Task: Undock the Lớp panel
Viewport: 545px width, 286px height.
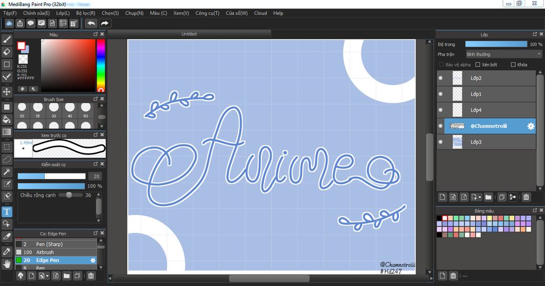Action: (535, 34)
